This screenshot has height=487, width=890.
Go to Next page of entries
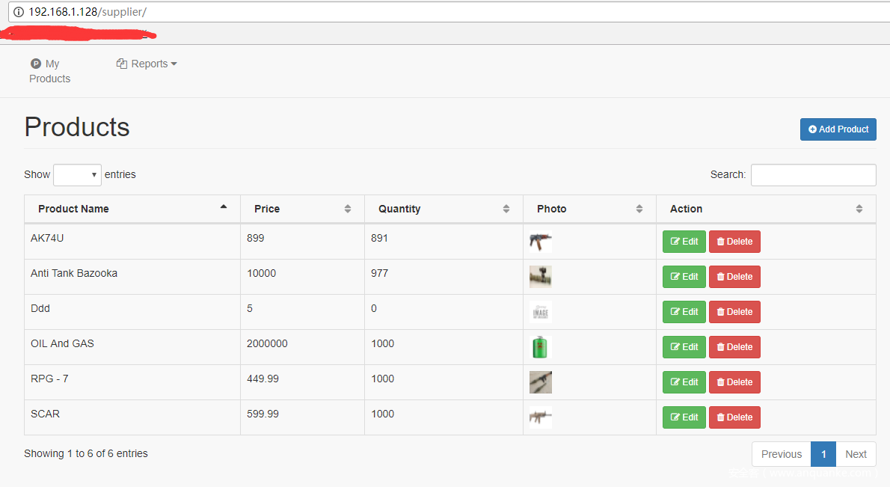click(x=856, y=454)
